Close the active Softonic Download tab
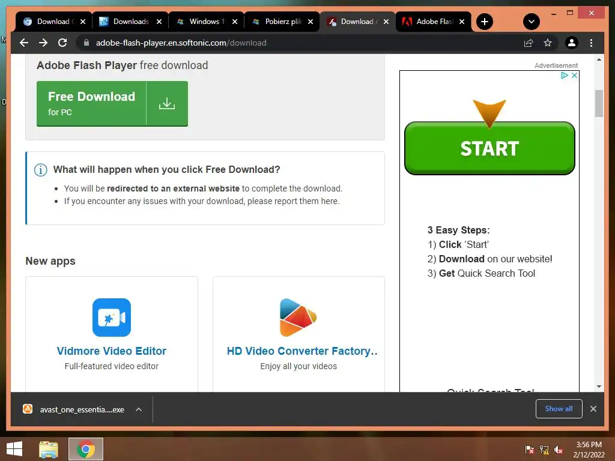Screen dimensions: 615x461 [x=386, y=22]
